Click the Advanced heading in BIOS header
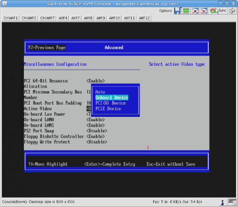The image size is (238, 207). pos(114,48)
